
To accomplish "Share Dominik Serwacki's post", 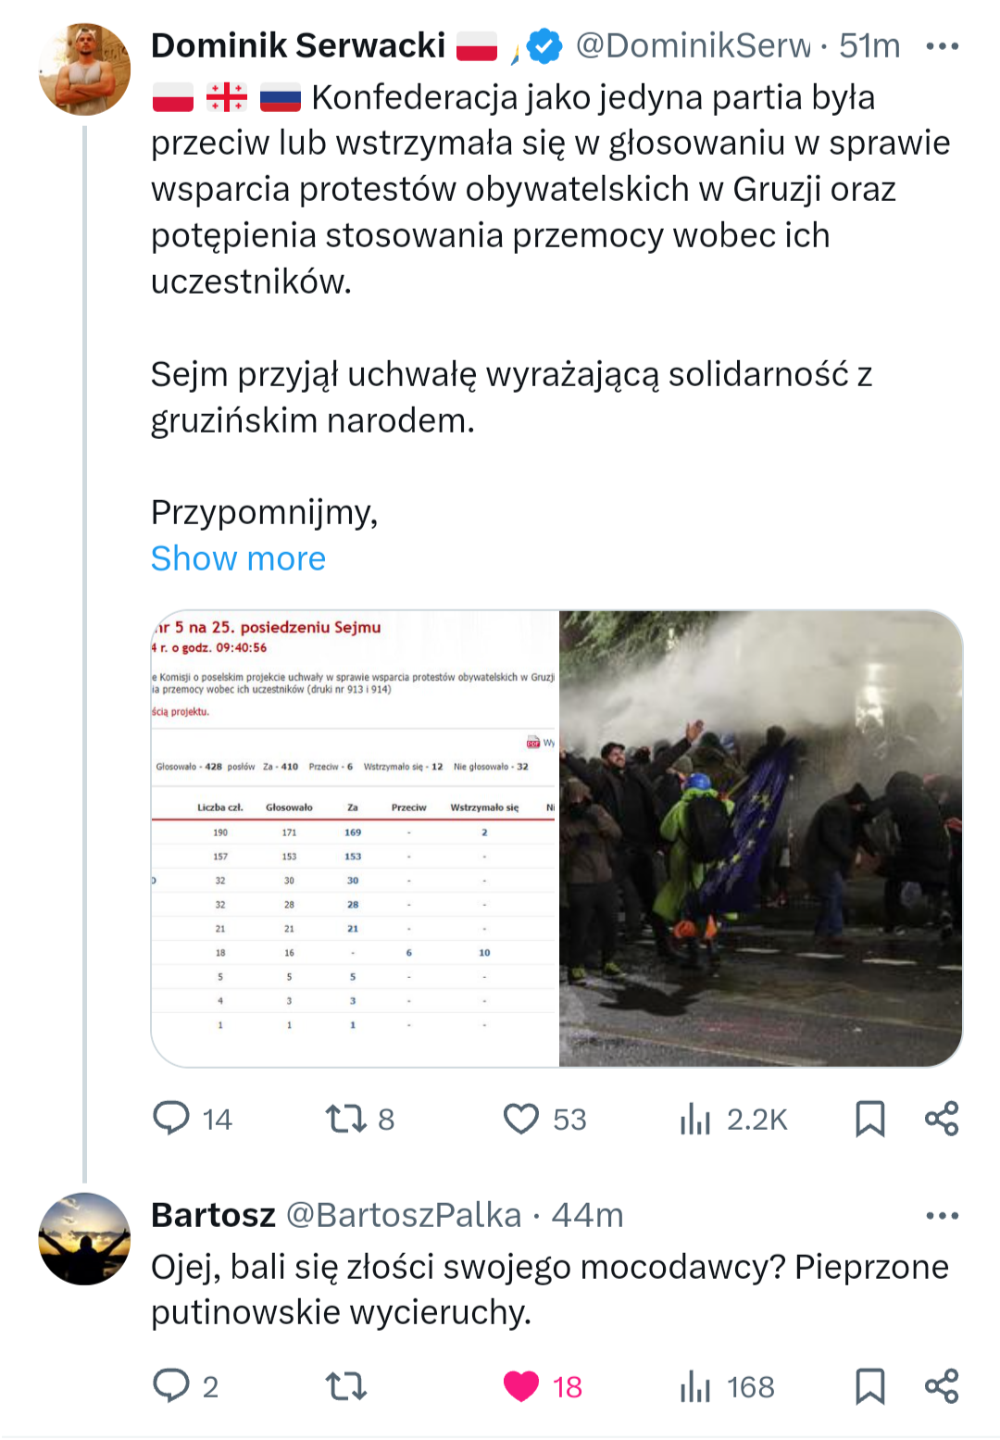I will click(x=942, y=1118).
